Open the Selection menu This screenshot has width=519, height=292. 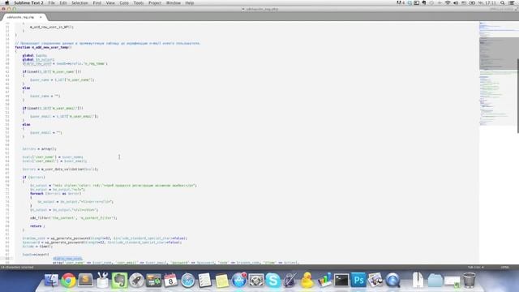coord(80,3)
